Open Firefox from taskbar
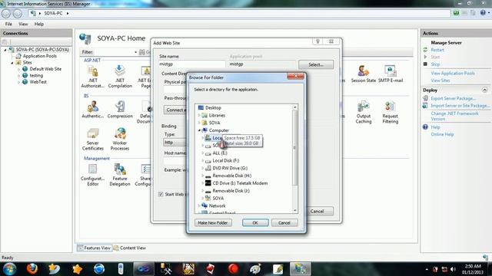This screenshot has height=276, width=492. tap(32, 269)
